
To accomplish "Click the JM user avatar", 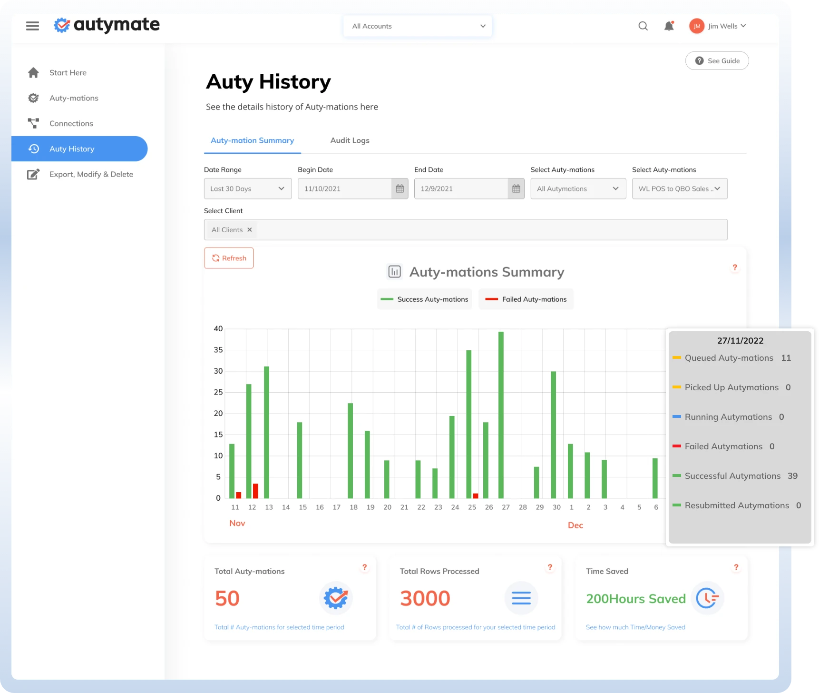I will tap(696, 26).
